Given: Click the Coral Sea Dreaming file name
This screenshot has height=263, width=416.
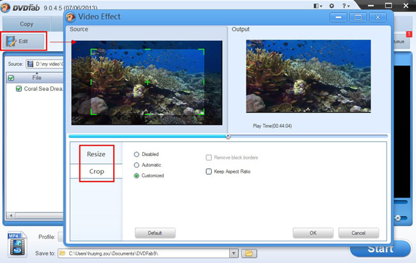Looking at the screenshot, I should [44, 89].
